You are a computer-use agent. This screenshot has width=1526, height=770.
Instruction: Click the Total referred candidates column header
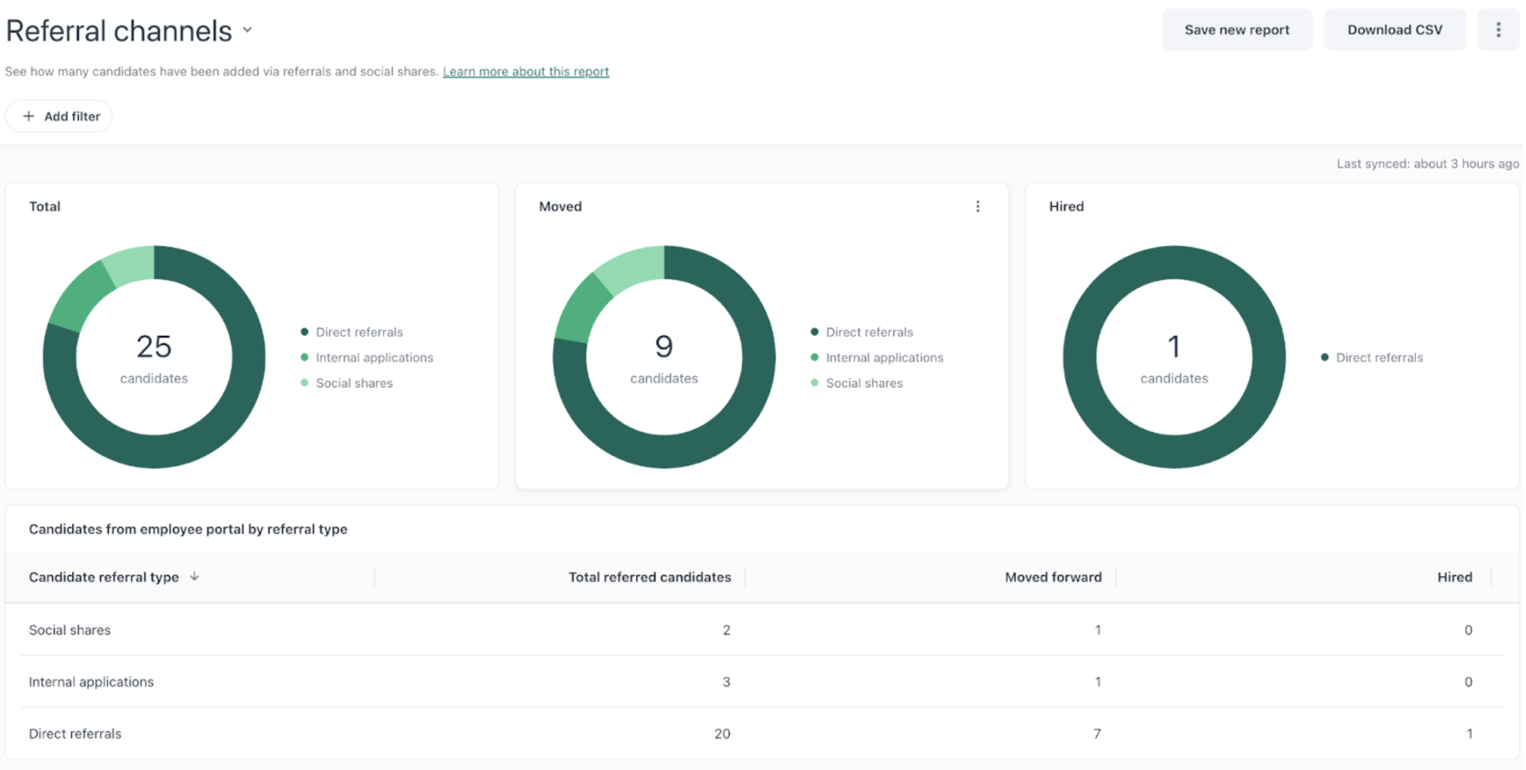click(649, 577)
